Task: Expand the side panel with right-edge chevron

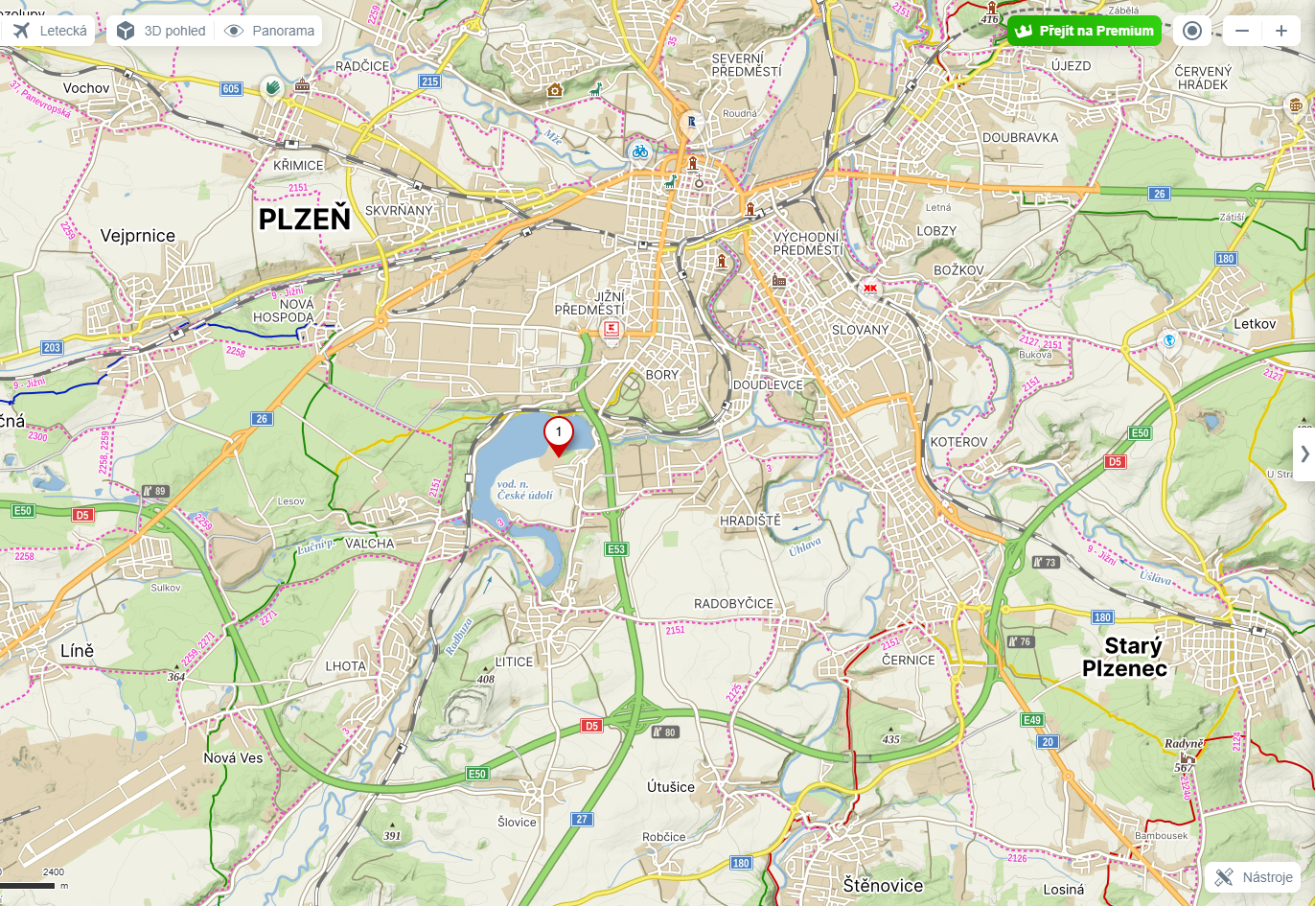Action: click(x=1304, y=453)
